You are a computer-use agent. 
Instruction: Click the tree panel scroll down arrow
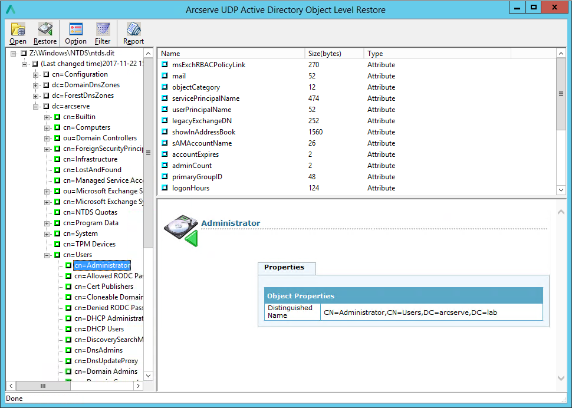tap(148, 376)
